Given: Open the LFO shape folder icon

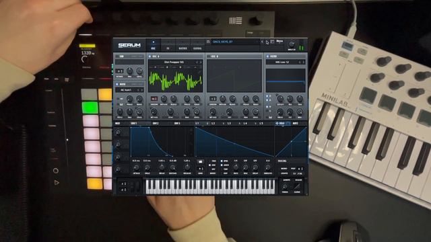Looking at the screenshot, I should pyautogui.click(x=201, y=161).
